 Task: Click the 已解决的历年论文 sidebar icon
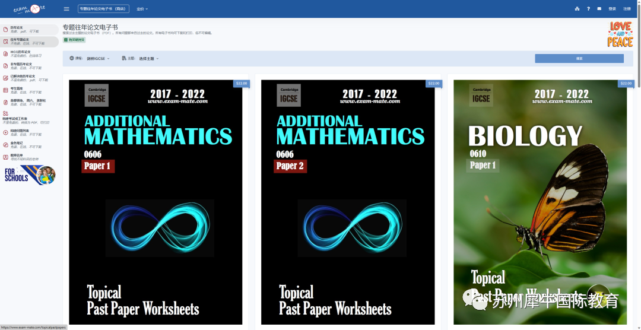5,78
